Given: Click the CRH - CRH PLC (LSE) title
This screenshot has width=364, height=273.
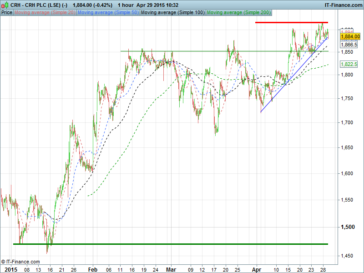Looking at the screenshot, I should 39,5.
